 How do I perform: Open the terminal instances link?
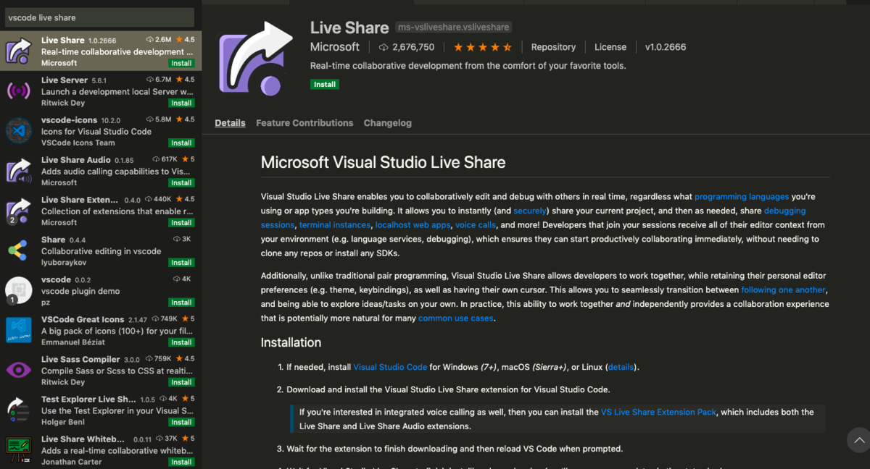coord(334,225)
